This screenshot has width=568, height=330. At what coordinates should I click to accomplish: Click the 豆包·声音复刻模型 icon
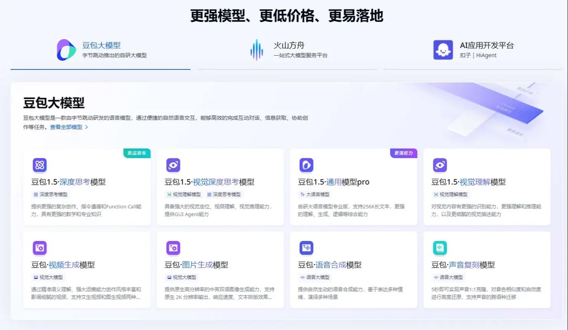tap(440, 248)
